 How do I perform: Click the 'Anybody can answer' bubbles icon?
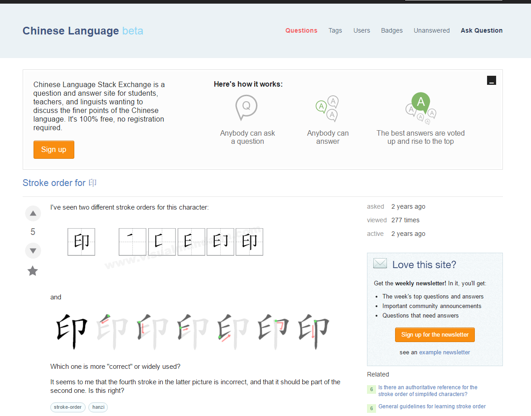coord(328,109)
